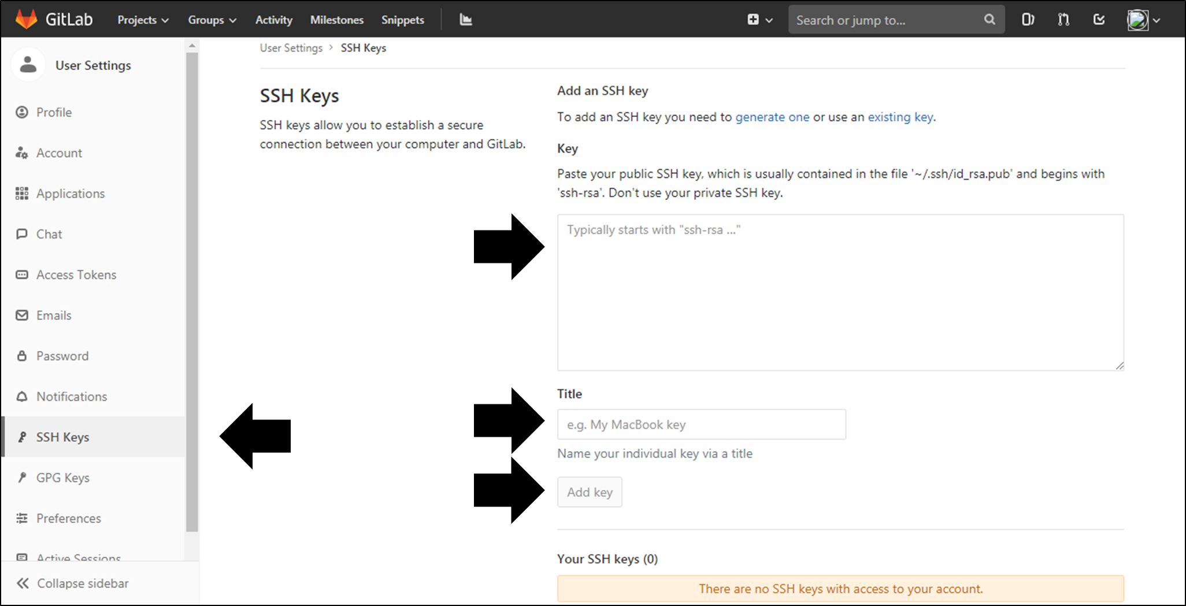Expand the Projects dropdown
This screenshot has height=606, width=1186.
143,20
